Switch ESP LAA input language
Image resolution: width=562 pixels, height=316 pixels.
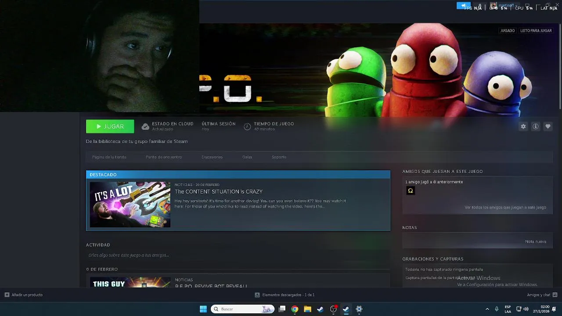(508, 309)
